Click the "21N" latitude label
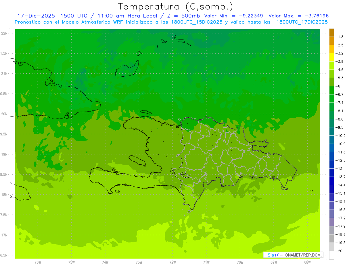 [5, 73]
